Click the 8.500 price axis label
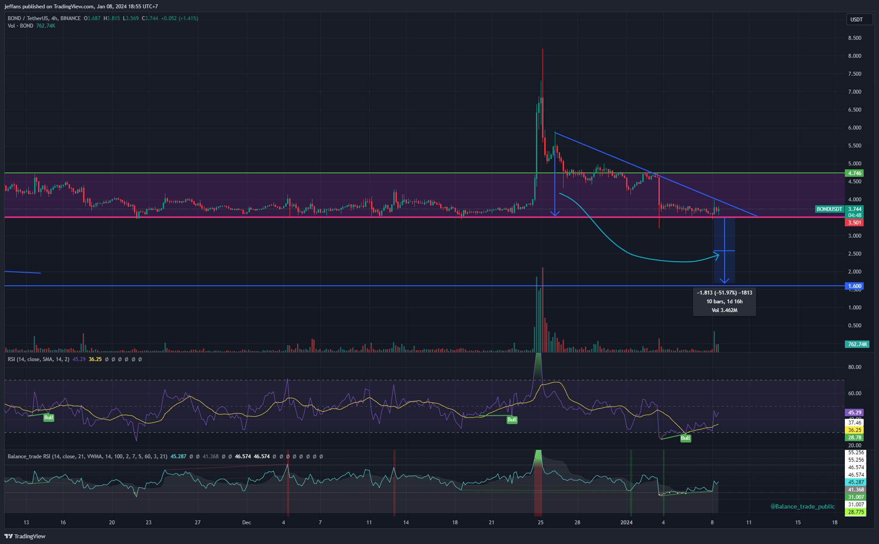 [x=854, y=38]
